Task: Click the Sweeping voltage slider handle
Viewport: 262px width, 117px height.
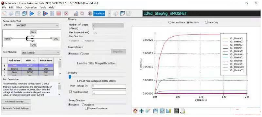Action: [x=70, y=77]
